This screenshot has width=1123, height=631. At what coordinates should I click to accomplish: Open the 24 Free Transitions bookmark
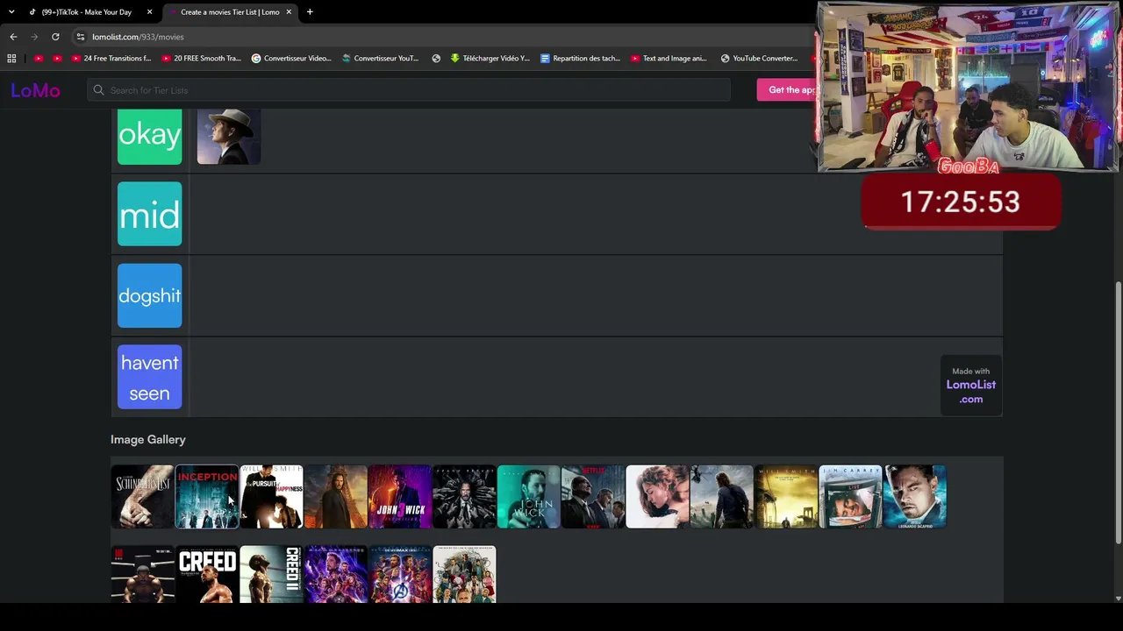click(x=111, y=59)
